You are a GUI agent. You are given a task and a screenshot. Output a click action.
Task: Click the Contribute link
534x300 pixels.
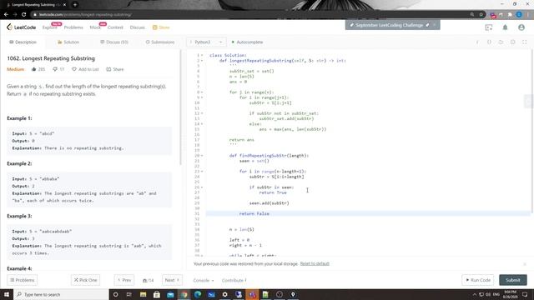pyautogui.click(x=234, y=281)
